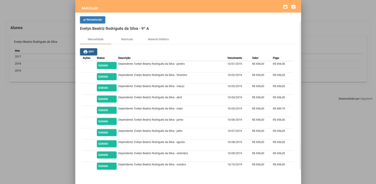Click the Quitada status for outubro
Viewport: 376px width, 184px height.
[x=106, y=166]
